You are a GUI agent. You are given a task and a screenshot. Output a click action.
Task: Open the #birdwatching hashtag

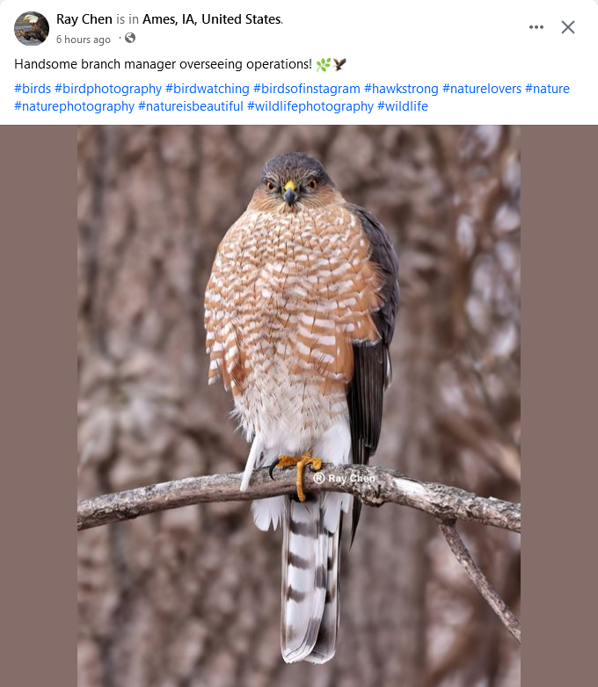208,89
